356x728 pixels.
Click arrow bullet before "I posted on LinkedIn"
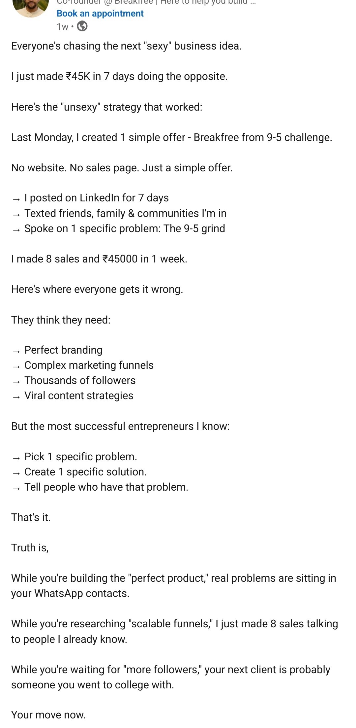16,199
